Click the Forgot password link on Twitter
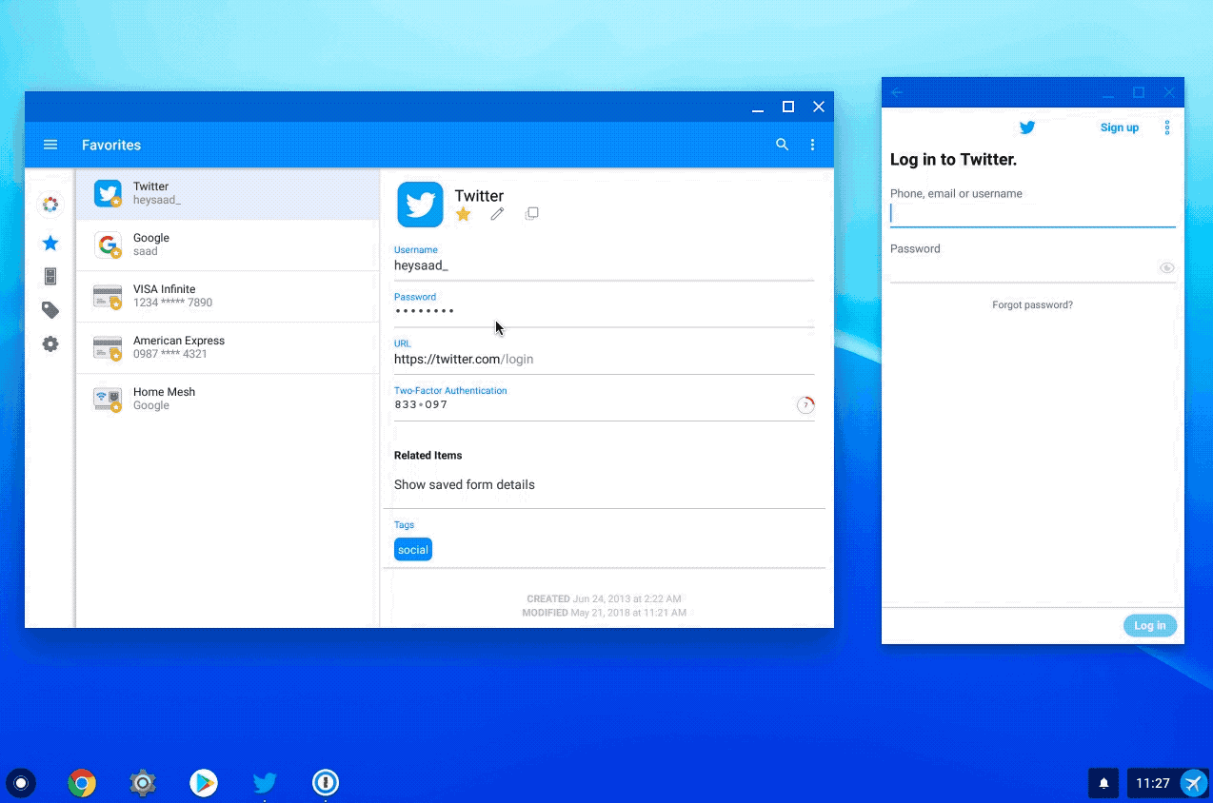The height and width of the screenshot is (803, 1213). pos(1032,304)
